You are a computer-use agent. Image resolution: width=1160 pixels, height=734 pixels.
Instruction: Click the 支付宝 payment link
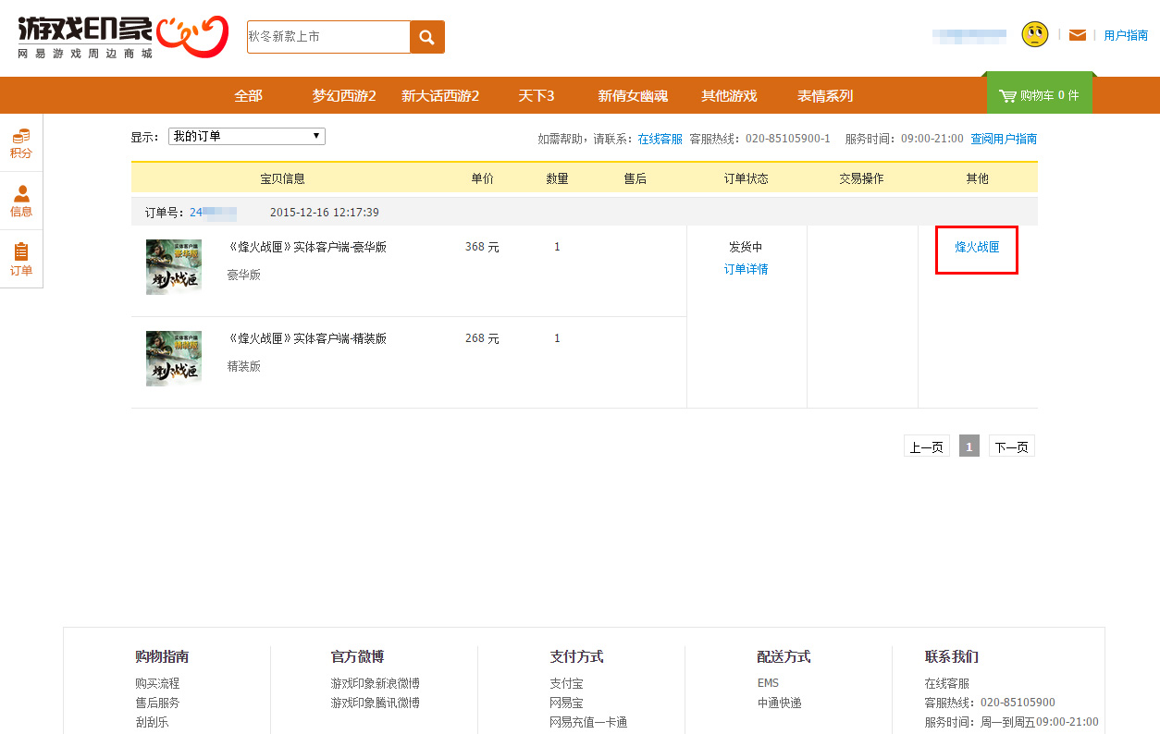click(x=566, y=683)
